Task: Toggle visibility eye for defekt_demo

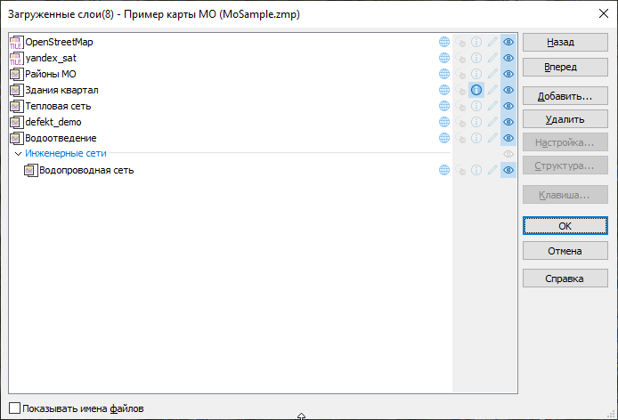Action: click(x=508, y=122)
